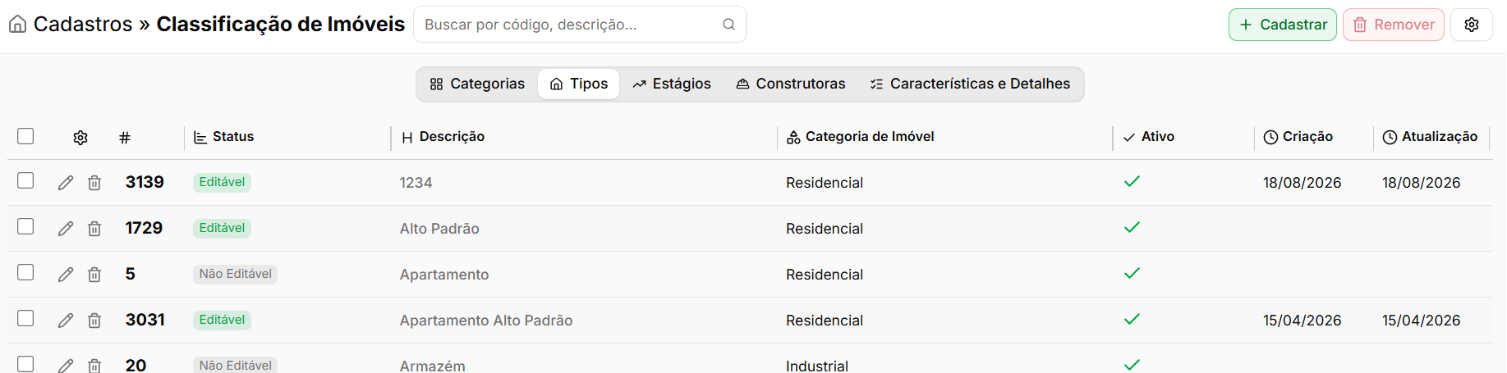Edit row 3139 with pencil icon
The height and width of the screenshot is (373, 1507).
(x=66, y=183)
